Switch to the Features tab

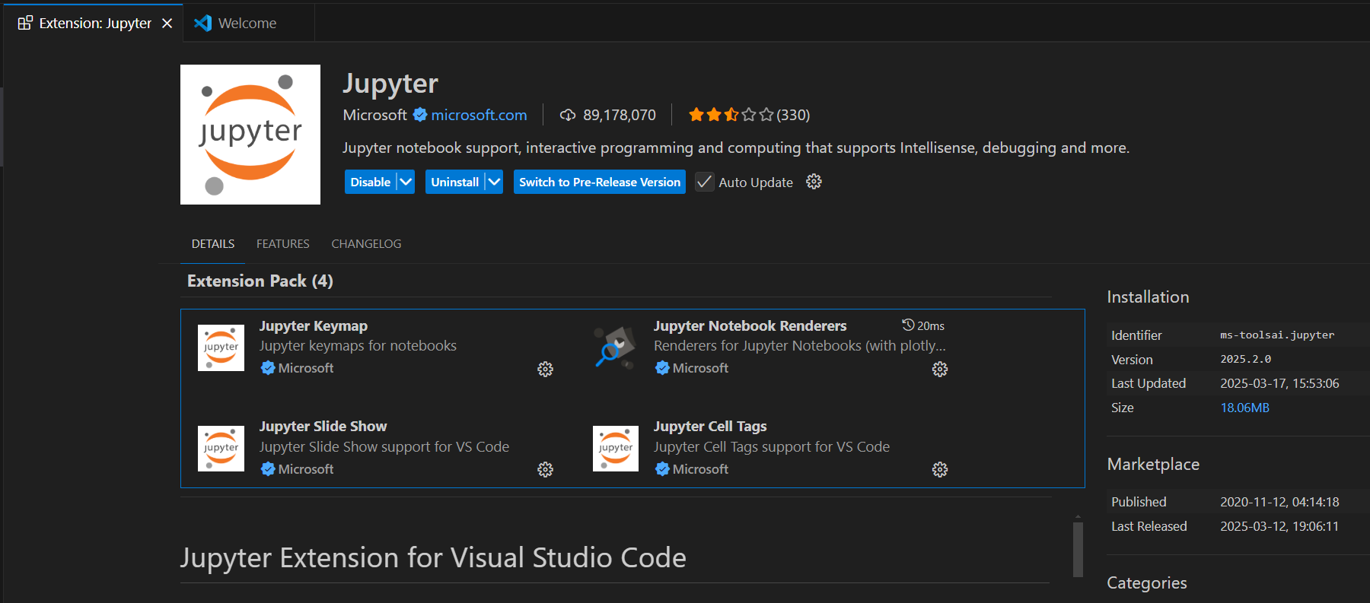[x=282, y=244]
